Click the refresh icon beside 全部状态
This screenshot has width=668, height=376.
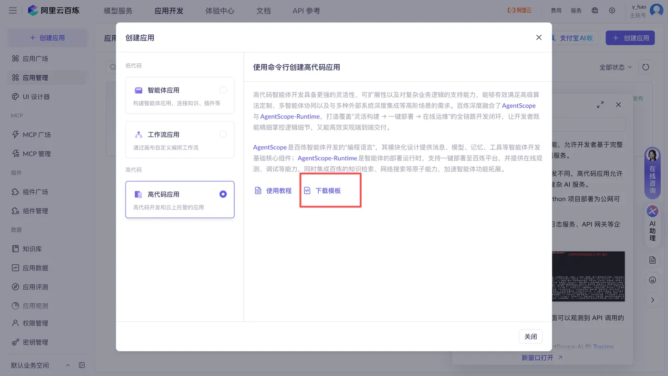[x=646, y=67]
